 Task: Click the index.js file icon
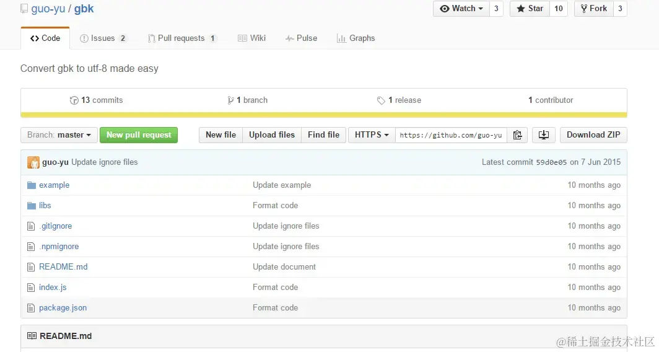[31, 288]
